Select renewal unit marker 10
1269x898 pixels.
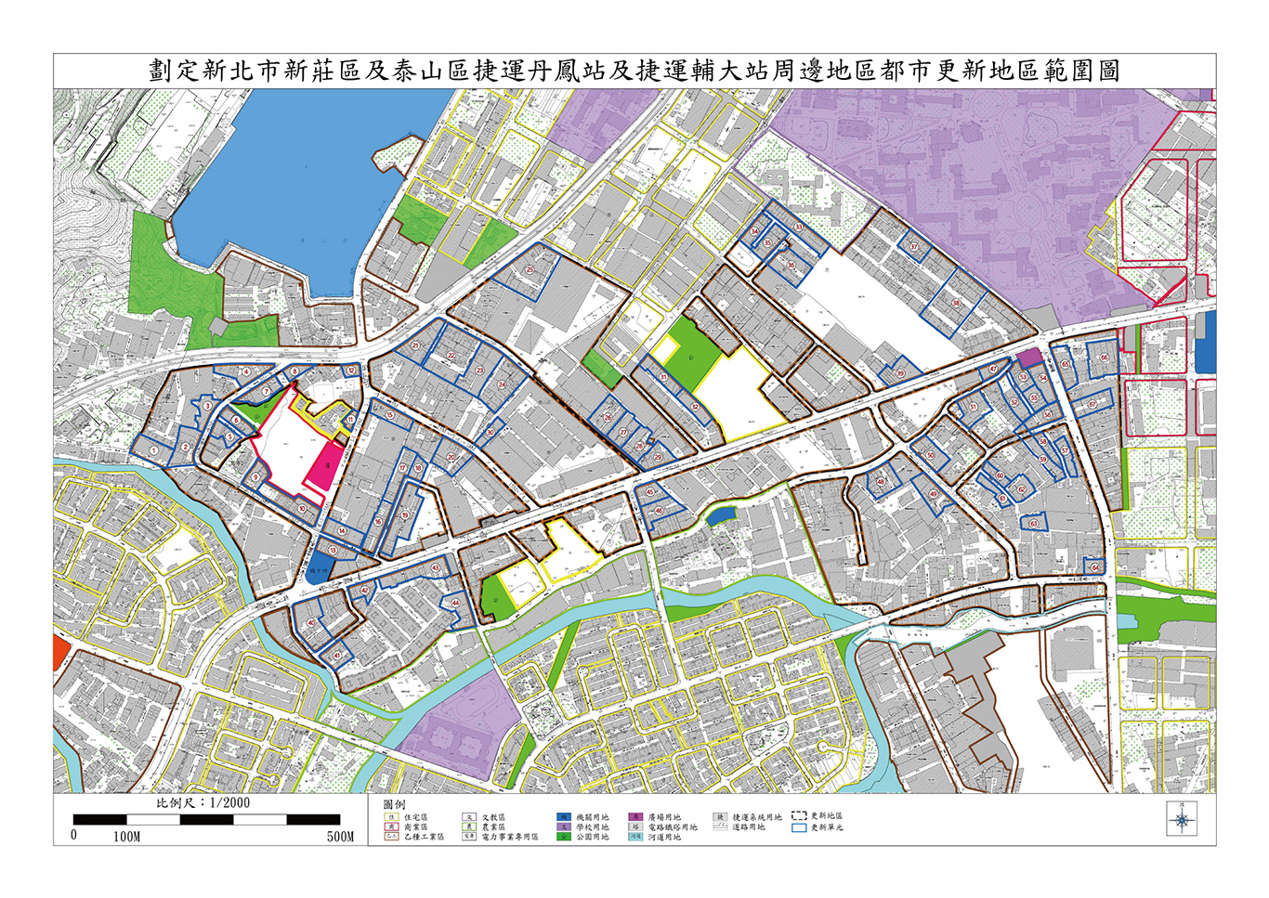pos(302,509)
